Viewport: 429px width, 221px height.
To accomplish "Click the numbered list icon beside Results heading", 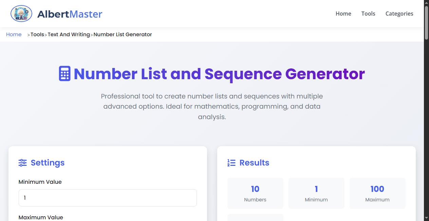I will (231, 163).
